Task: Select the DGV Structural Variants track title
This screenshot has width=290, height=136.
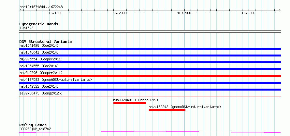Action: point(46,42)
